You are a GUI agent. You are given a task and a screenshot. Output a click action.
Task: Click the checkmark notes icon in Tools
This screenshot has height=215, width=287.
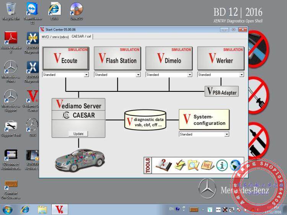pyautogui.click(x=180, y=165)
